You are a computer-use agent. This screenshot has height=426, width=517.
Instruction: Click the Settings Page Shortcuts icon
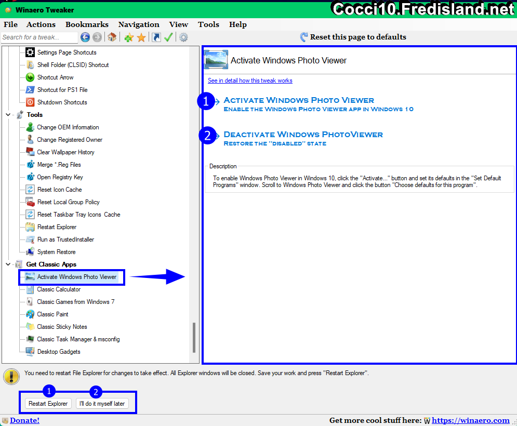point(30,52)
